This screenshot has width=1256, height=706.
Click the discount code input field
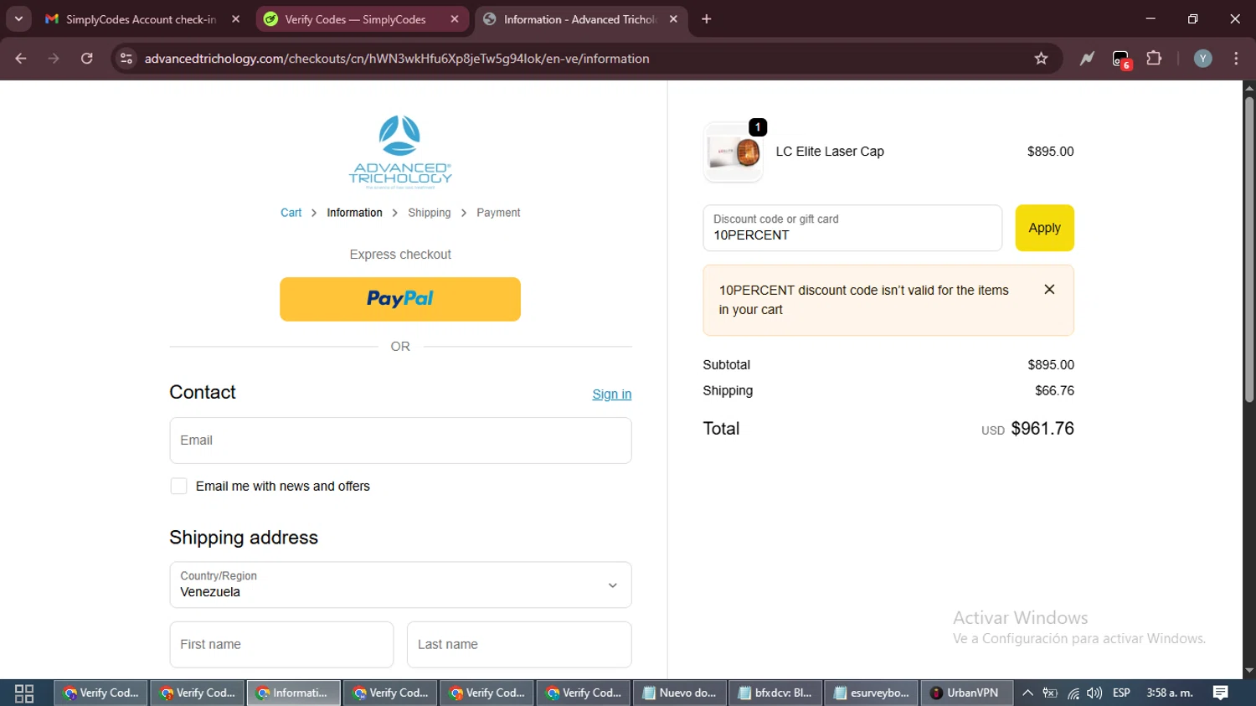(x=852, y=228)
